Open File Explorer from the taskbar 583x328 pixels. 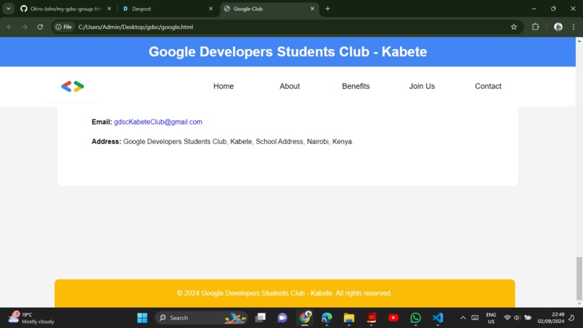pyautogui.click(x=349, y=318)
